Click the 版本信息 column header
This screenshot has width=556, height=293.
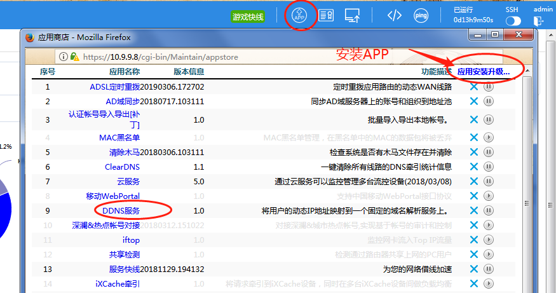(x=188, y=72)
